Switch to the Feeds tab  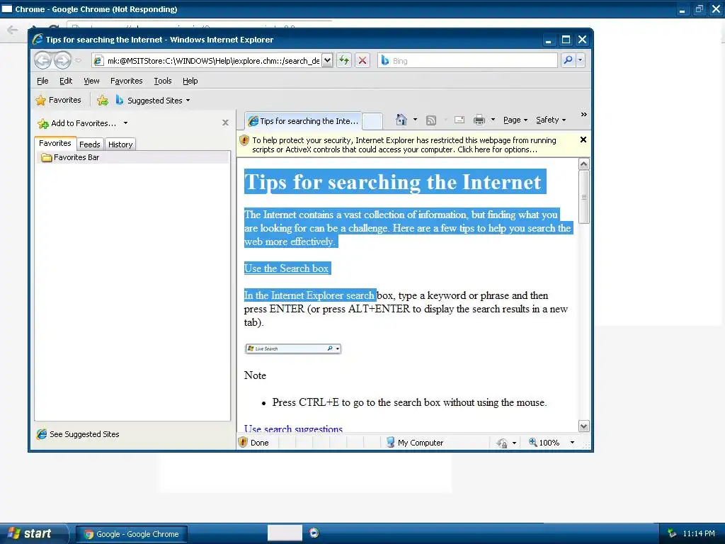[x=90, y=144]
